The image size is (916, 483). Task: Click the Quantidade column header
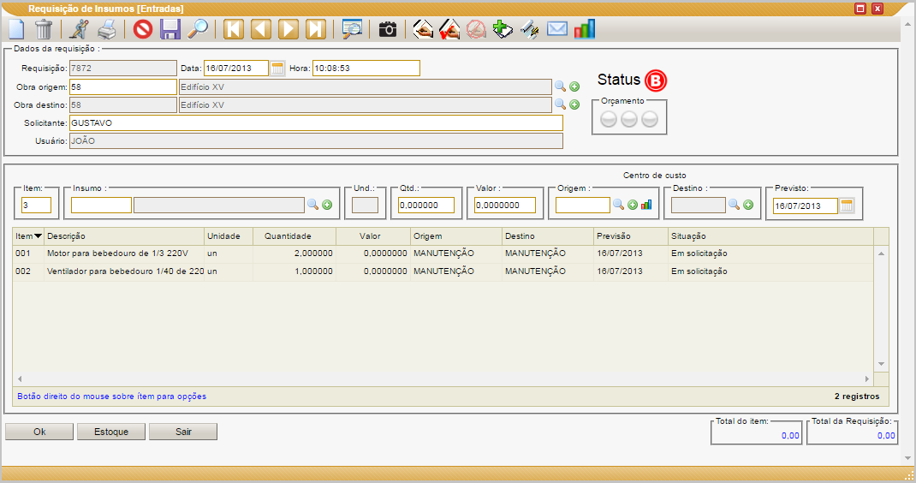click(294, 236)
